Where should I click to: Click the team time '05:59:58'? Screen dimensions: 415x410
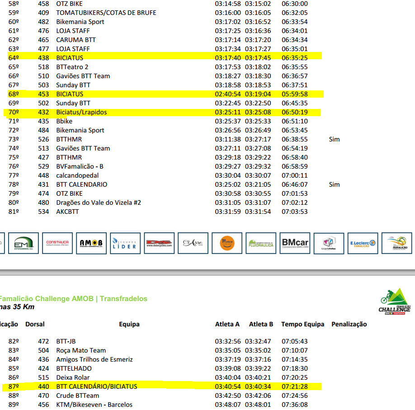click(x=295, y=94)
